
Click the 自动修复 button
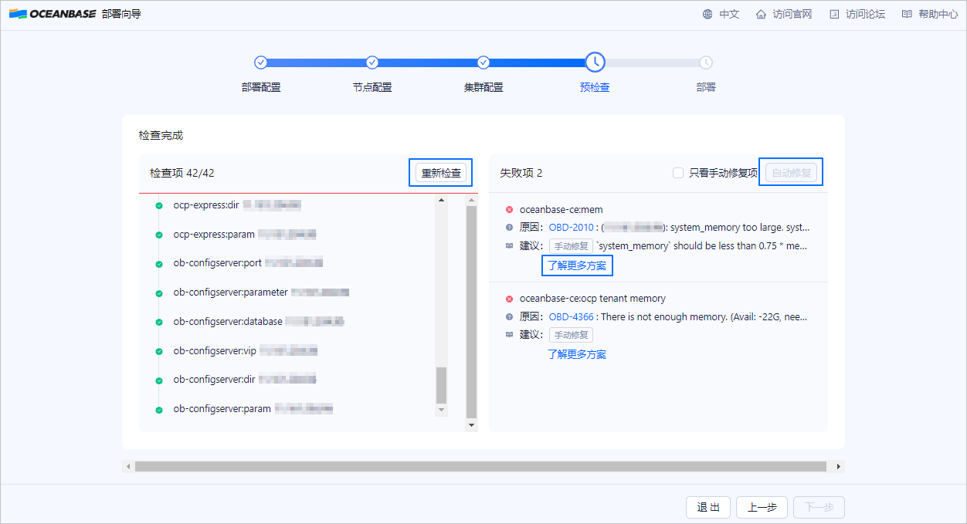(x=790, y=173)
